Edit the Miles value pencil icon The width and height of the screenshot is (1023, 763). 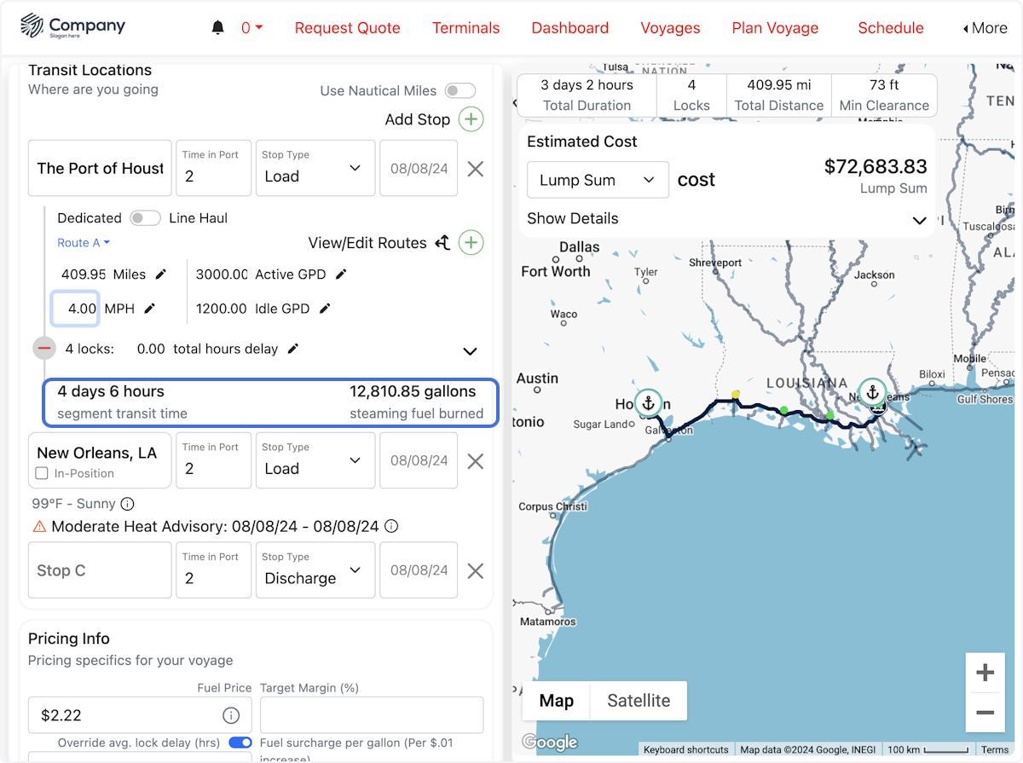[161, 275]
